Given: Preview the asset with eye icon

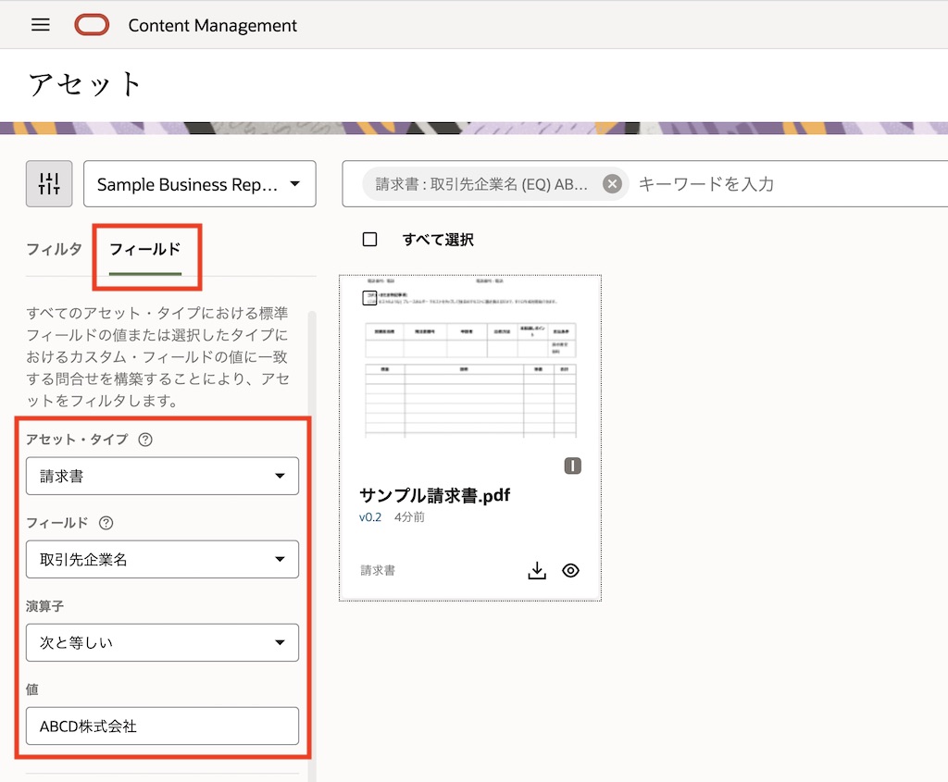Looking at the screenshot, I should pos(571,570).
